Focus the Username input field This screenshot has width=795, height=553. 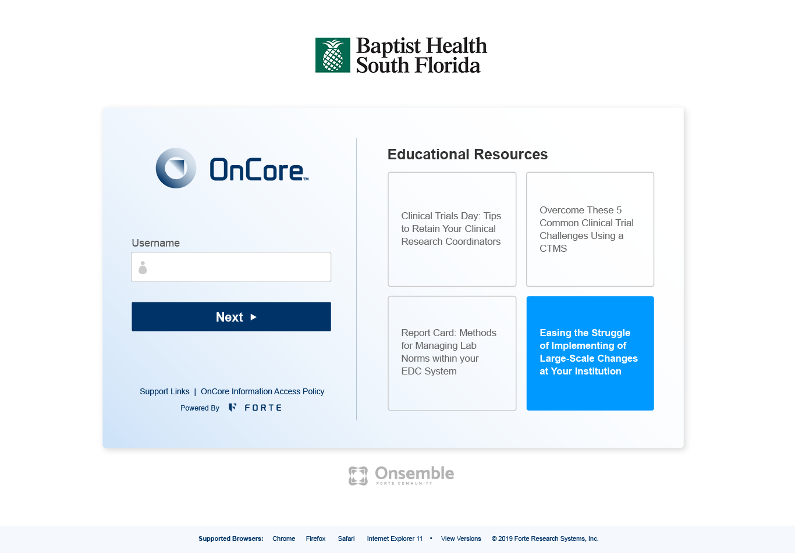[231, 267]
